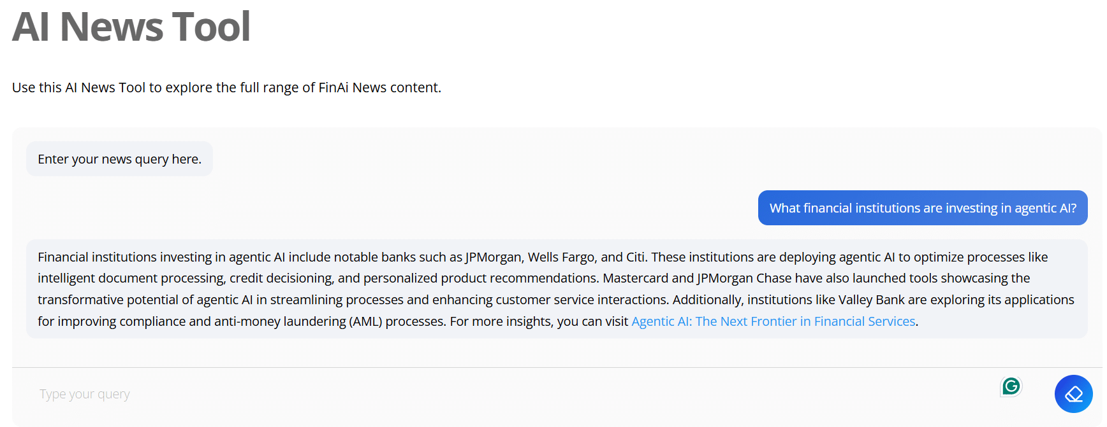Click the blue user question bubble

click(x=922, y=208)
